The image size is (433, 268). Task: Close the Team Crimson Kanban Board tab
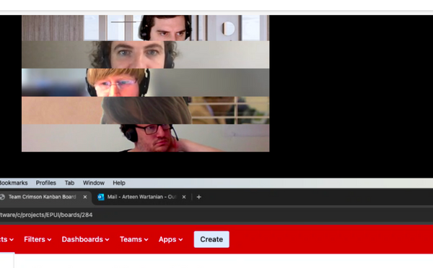(85, 197)
